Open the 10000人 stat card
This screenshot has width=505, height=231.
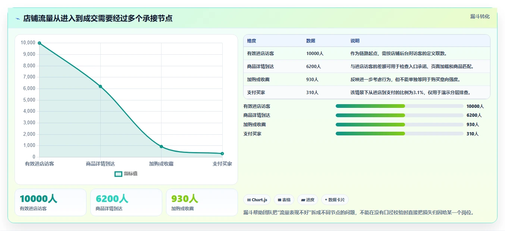[x=50, y=202]
